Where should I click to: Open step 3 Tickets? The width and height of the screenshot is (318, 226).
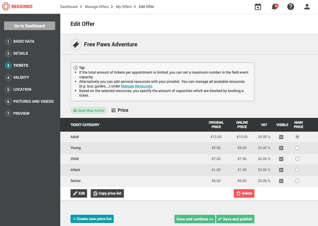click(x=17, y=65)
